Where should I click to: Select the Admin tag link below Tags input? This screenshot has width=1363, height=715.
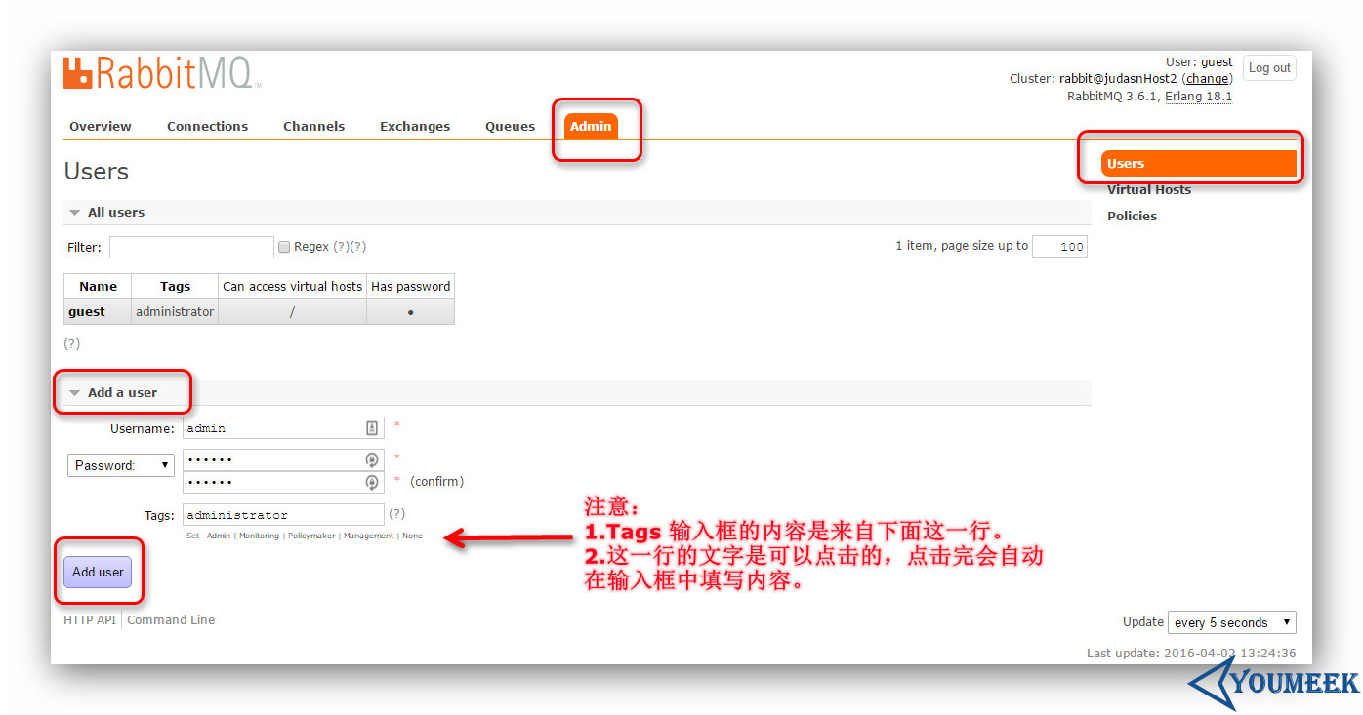coord(219,536)
